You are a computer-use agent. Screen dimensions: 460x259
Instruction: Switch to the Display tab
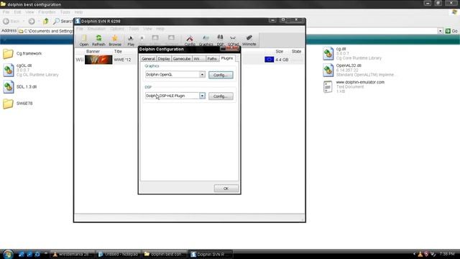pyautogui.click(x=164, y=59)
